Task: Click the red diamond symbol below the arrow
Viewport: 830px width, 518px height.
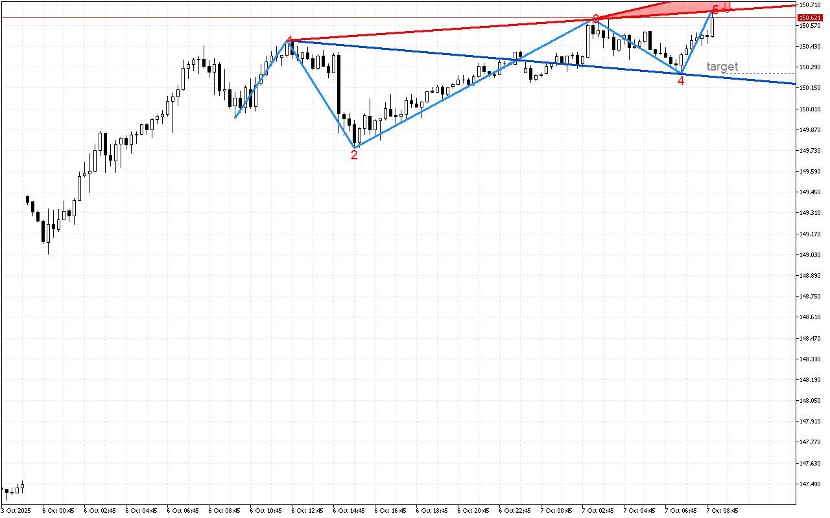Action: 728,12
